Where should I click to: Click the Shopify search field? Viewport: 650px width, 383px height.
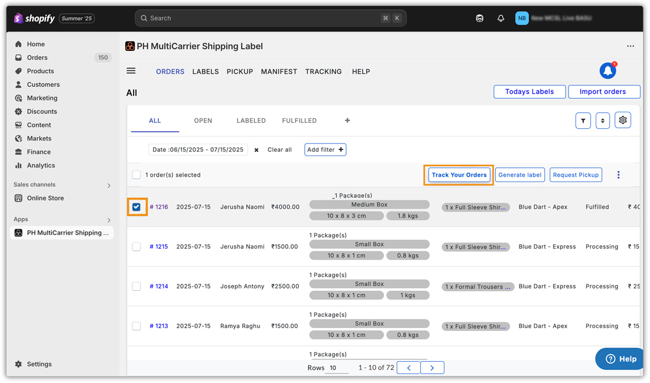(271, 18)
